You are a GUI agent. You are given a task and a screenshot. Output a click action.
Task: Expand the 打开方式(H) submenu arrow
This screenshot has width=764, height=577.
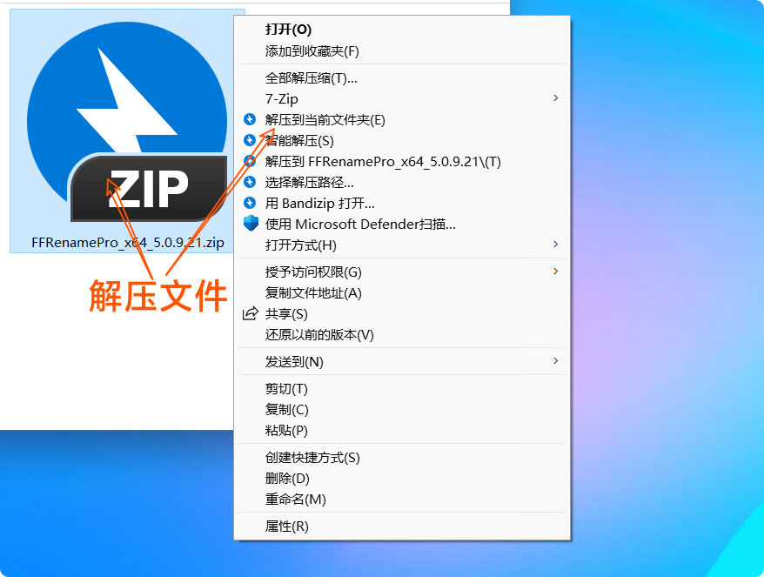(x=555, y=245)
